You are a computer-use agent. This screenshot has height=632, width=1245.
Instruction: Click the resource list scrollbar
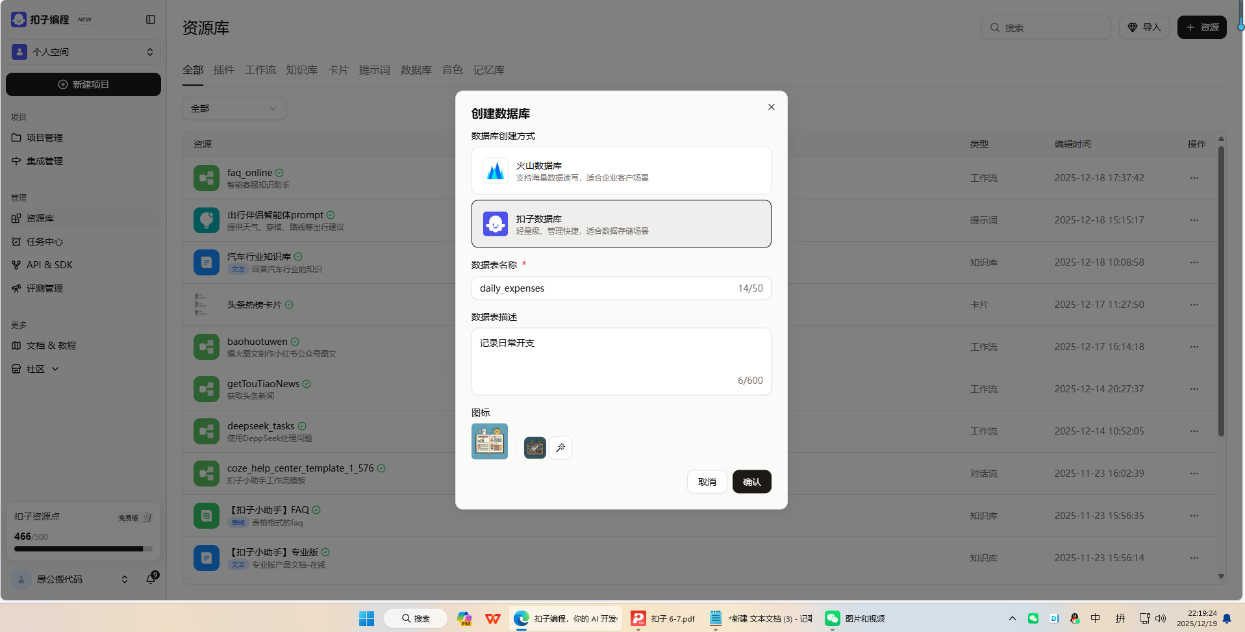(1221, 291)
